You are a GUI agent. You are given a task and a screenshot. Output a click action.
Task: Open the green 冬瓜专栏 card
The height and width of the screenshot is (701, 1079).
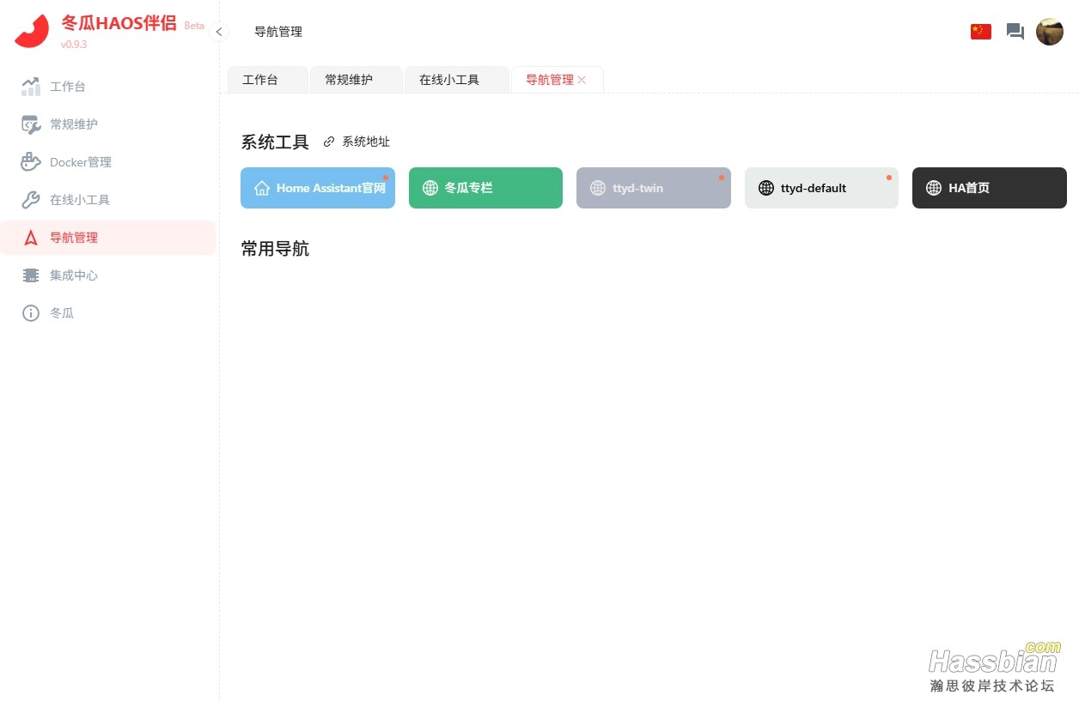pos(485,188)
